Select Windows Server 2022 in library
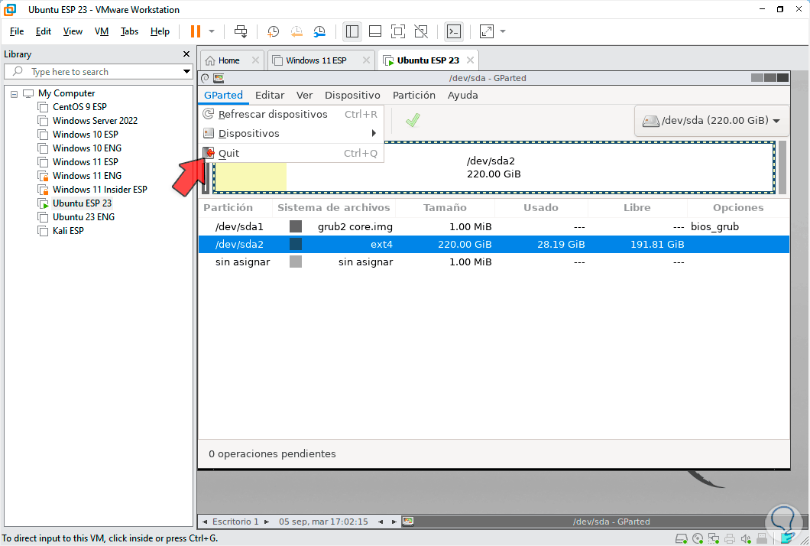 (95, 121)
